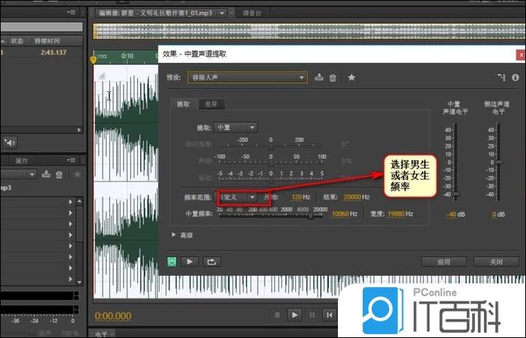Save the current effect preset
The width and height of the screenshot is (526, 338).
[x=319, y=77]
